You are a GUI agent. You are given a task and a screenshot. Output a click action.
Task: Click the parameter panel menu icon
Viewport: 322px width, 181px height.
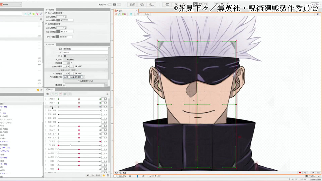[107, 94]
